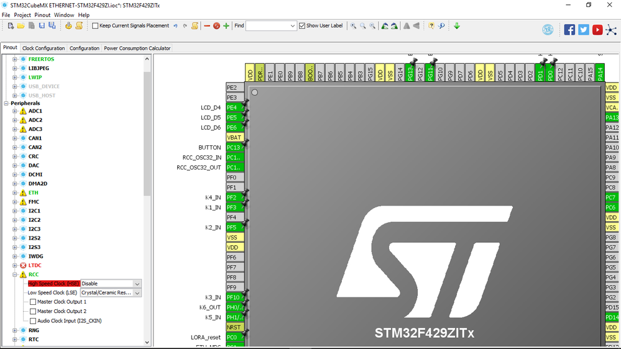The image size is (621, 349).
Task: Enable Audio Clock Input (I2S_CKIN)
Action: coord(33,321)
